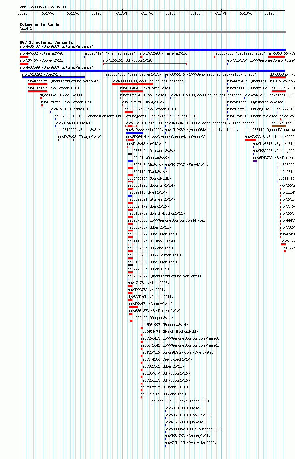Click nsv6139709 (ByrskaBishop2022) label
Screen dimensions: 295x459
[156, 213]
